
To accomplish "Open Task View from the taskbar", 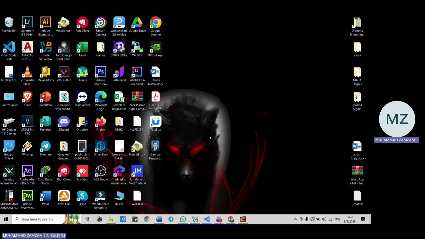I will [x=87, y=219].
